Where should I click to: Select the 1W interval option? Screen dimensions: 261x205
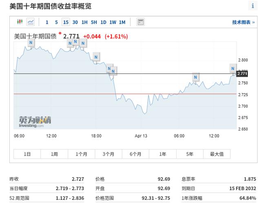[113, 22]
